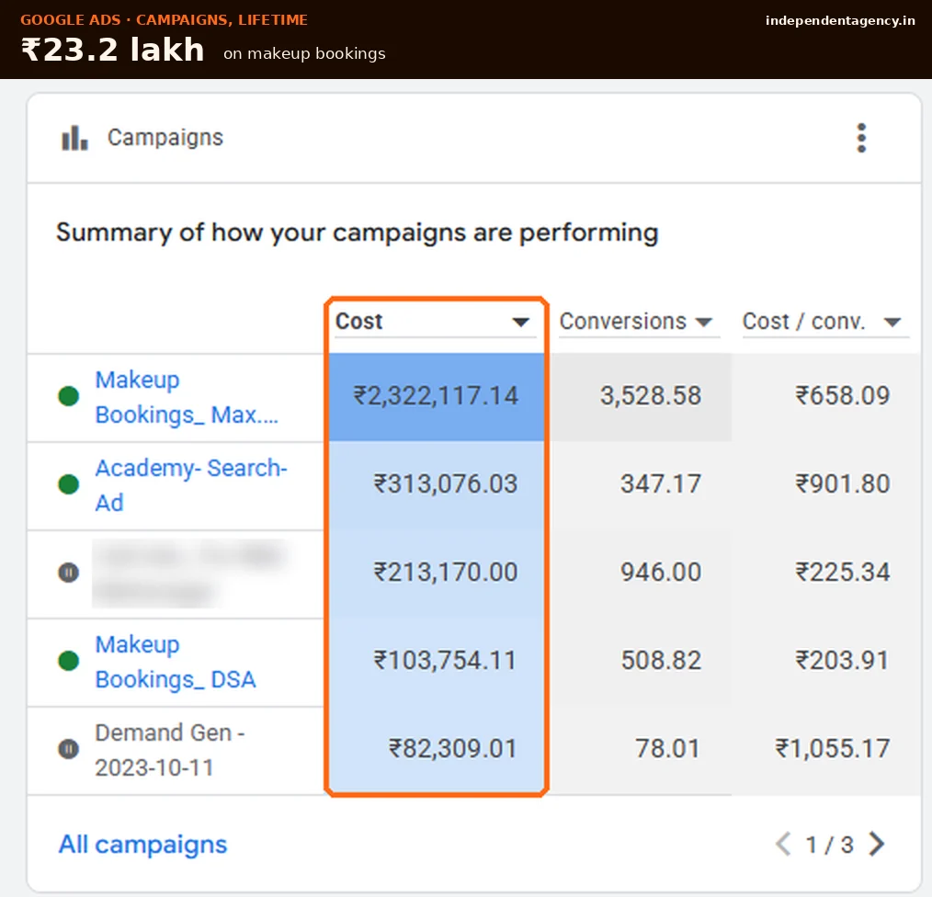The image size is (932, 897).
Task: Click the cost per conversion ₹1,055.17
Action: [832, 749]
